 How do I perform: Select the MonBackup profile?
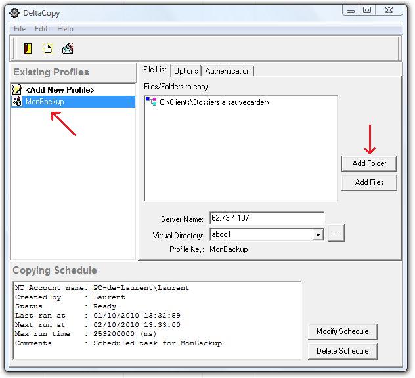pyautogui.click(x=73, y=102)
